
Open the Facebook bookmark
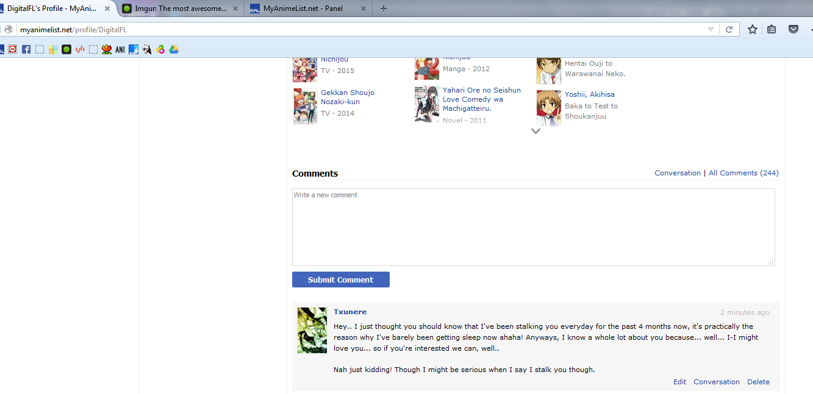[26, 49]
